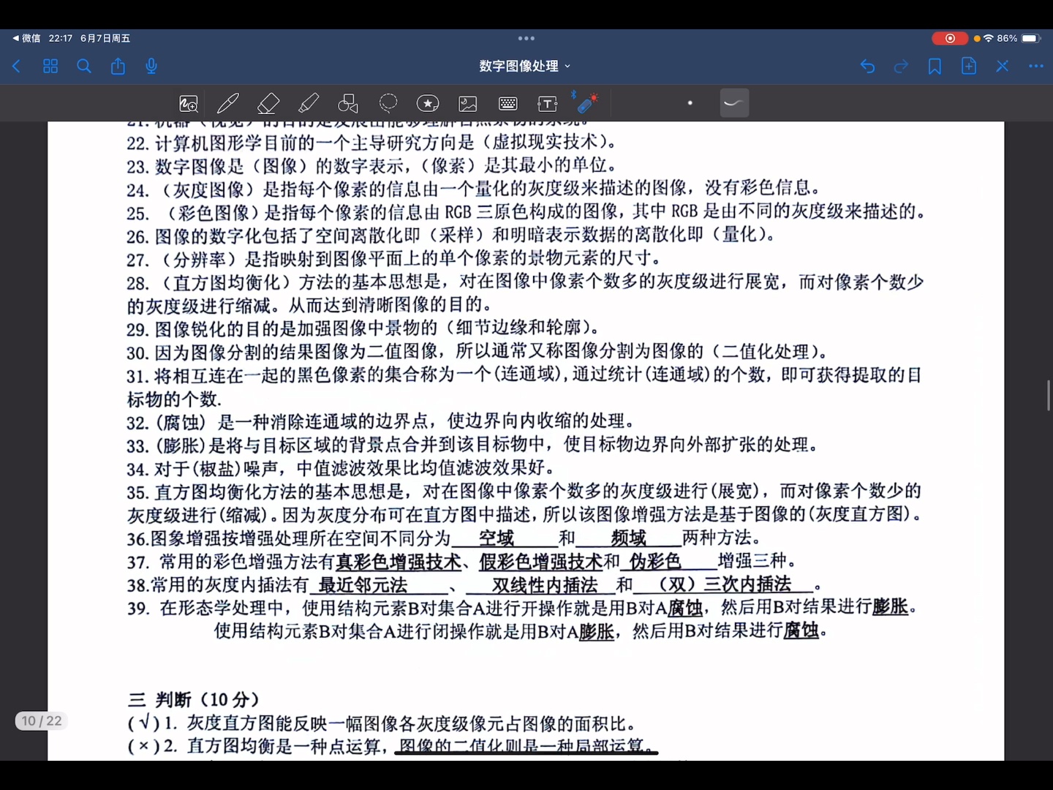Select the Lasso tool
Viewport: 1053px width, 790px height.
click(x=388, y=103)
